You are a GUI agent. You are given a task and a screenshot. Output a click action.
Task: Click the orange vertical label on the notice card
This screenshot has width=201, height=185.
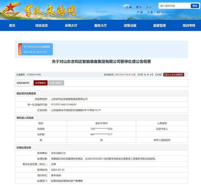20,49
